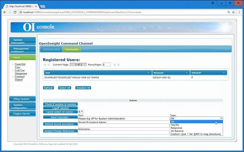Click the OI console banner logo
244x152 pixels.
[x=39, y=27]
